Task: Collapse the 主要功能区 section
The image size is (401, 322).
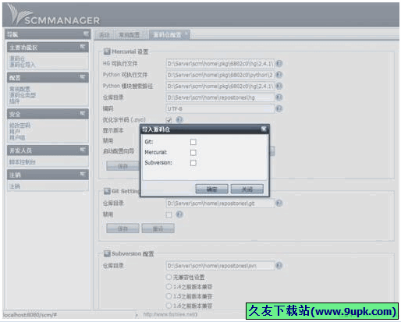Action: [83, 47]
